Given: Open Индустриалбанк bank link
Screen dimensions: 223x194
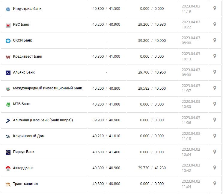Looking at the screenshot, I should (x=27, y=9).
